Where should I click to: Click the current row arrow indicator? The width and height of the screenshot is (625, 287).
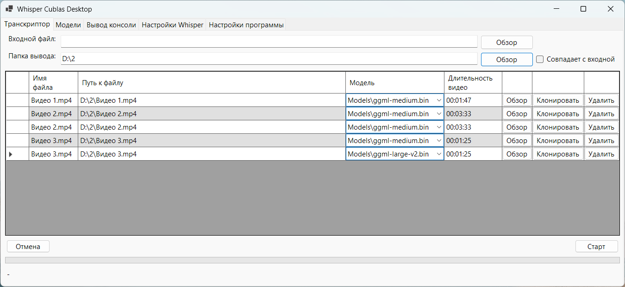click(x=11, y=154)
